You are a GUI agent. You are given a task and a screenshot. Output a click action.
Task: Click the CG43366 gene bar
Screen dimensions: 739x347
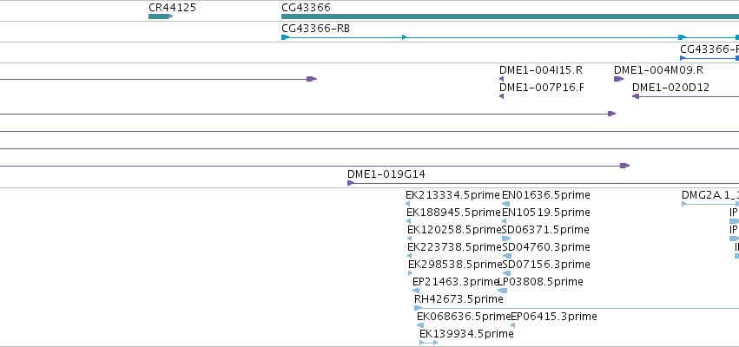click(x=510, y=16)
